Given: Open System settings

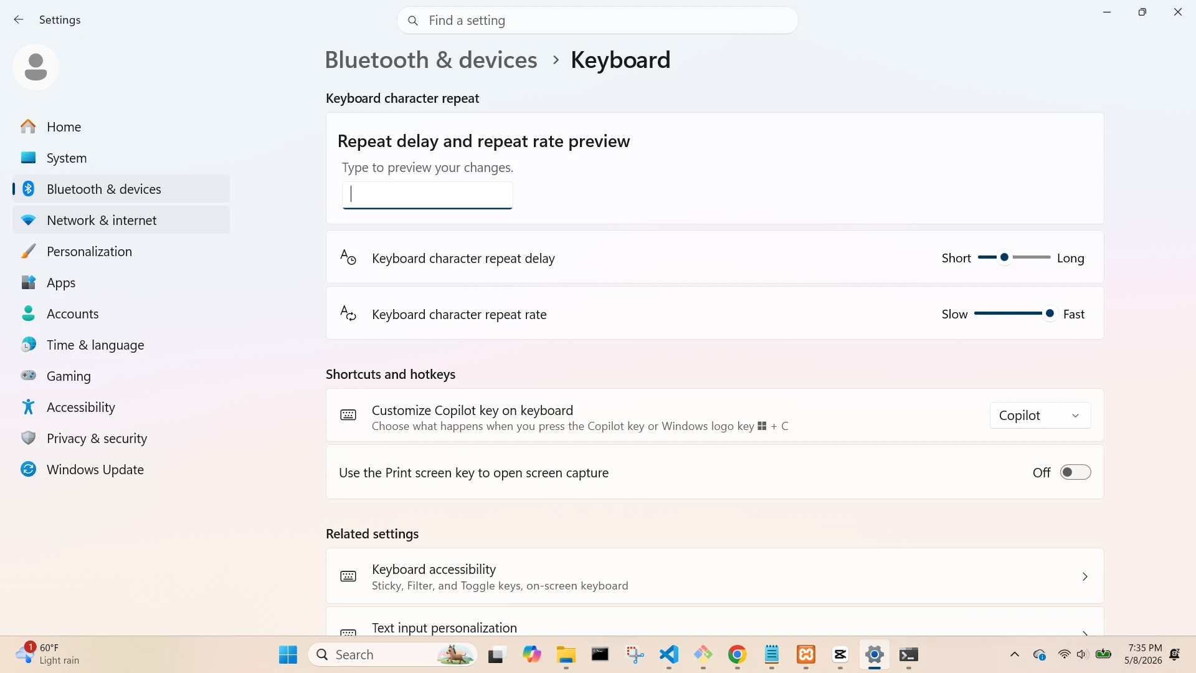Looking at the screenshot, I should pos(121,158).
